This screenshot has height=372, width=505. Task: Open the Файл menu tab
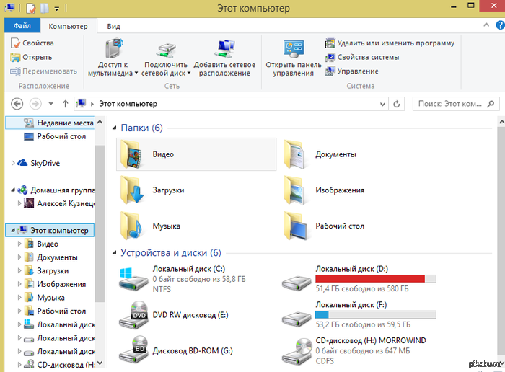(21, 26)
